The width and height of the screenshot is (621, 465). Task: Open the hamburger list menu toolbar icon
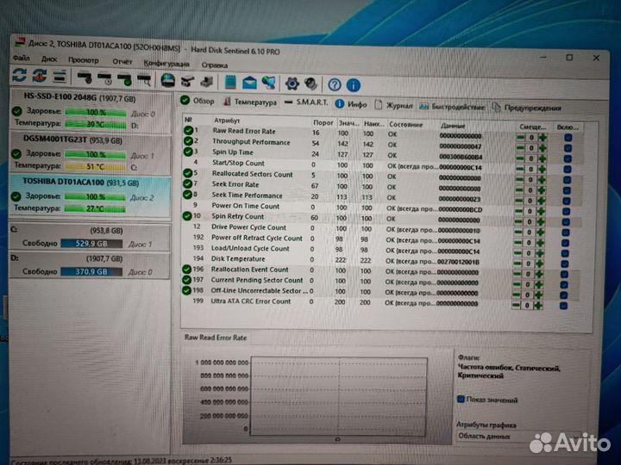60,77
